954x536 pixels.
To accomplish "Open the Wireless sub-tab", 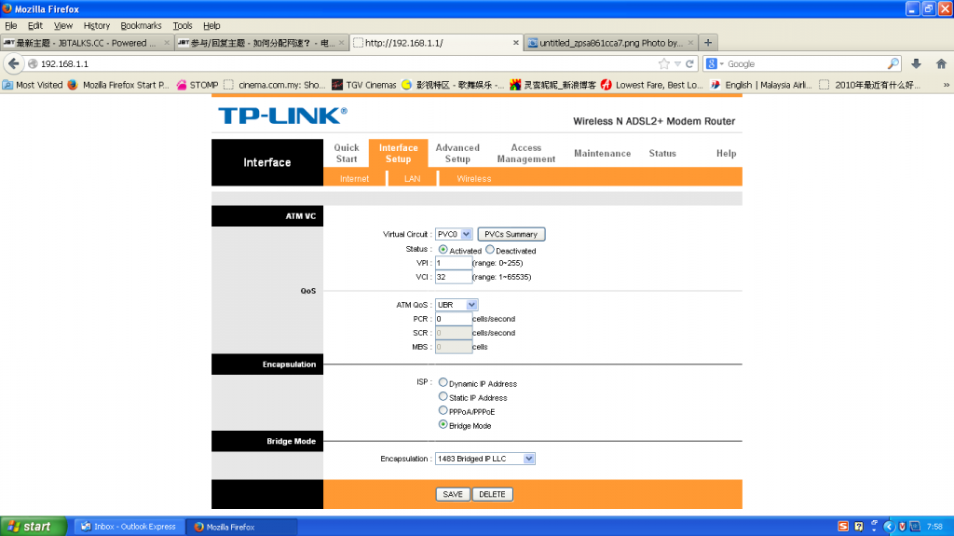I will (473, 178).
